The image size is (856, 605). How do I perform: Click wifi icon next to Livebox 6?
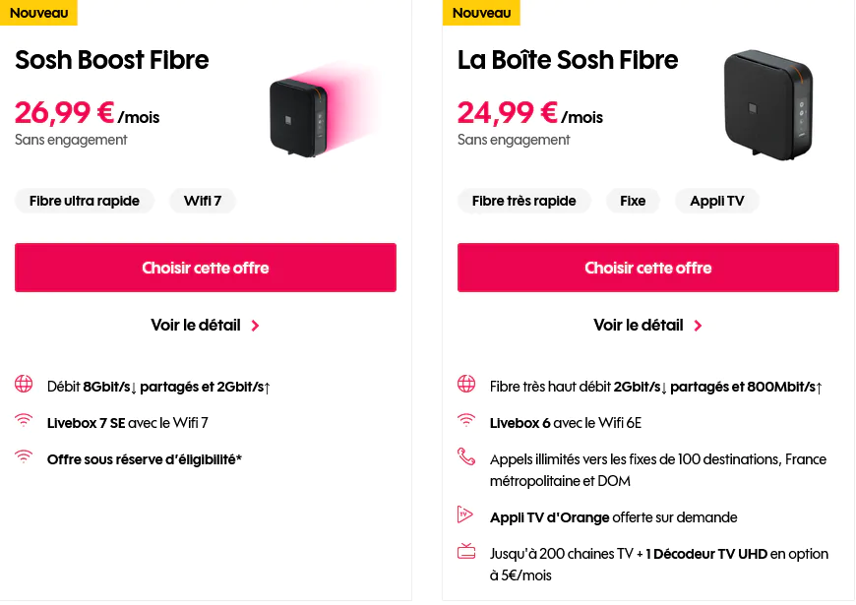[x=466, y=421]
